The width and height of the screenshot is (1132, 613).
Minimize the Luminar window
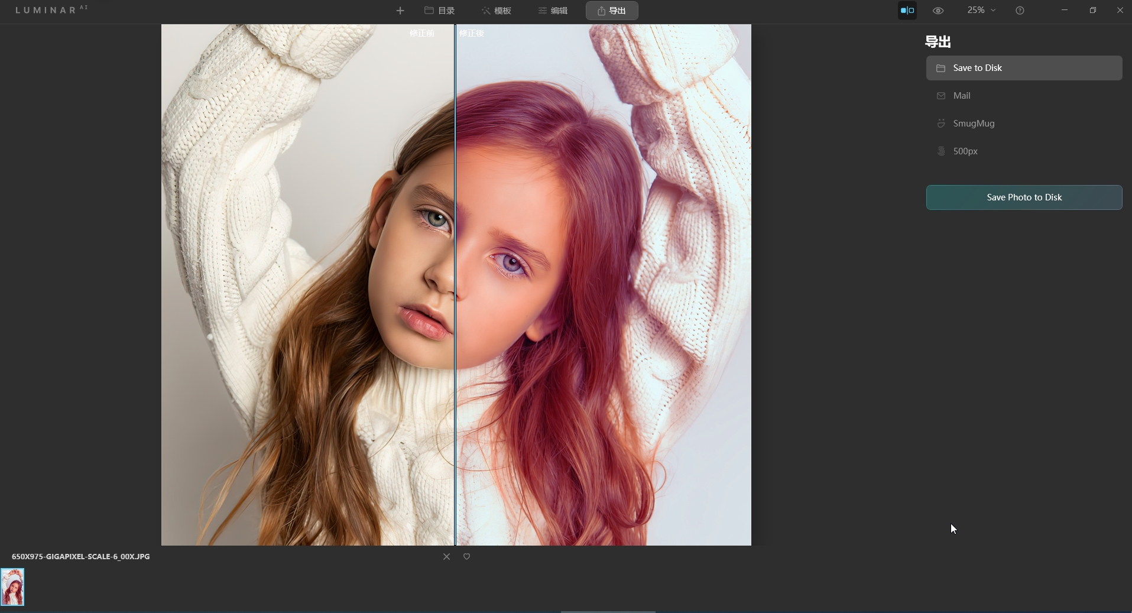pos(1064,10)
